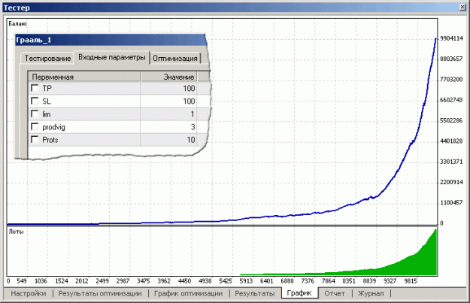Open the Настройки tab
The height and width of the screenshot is (303, 470).
point(29,293)
